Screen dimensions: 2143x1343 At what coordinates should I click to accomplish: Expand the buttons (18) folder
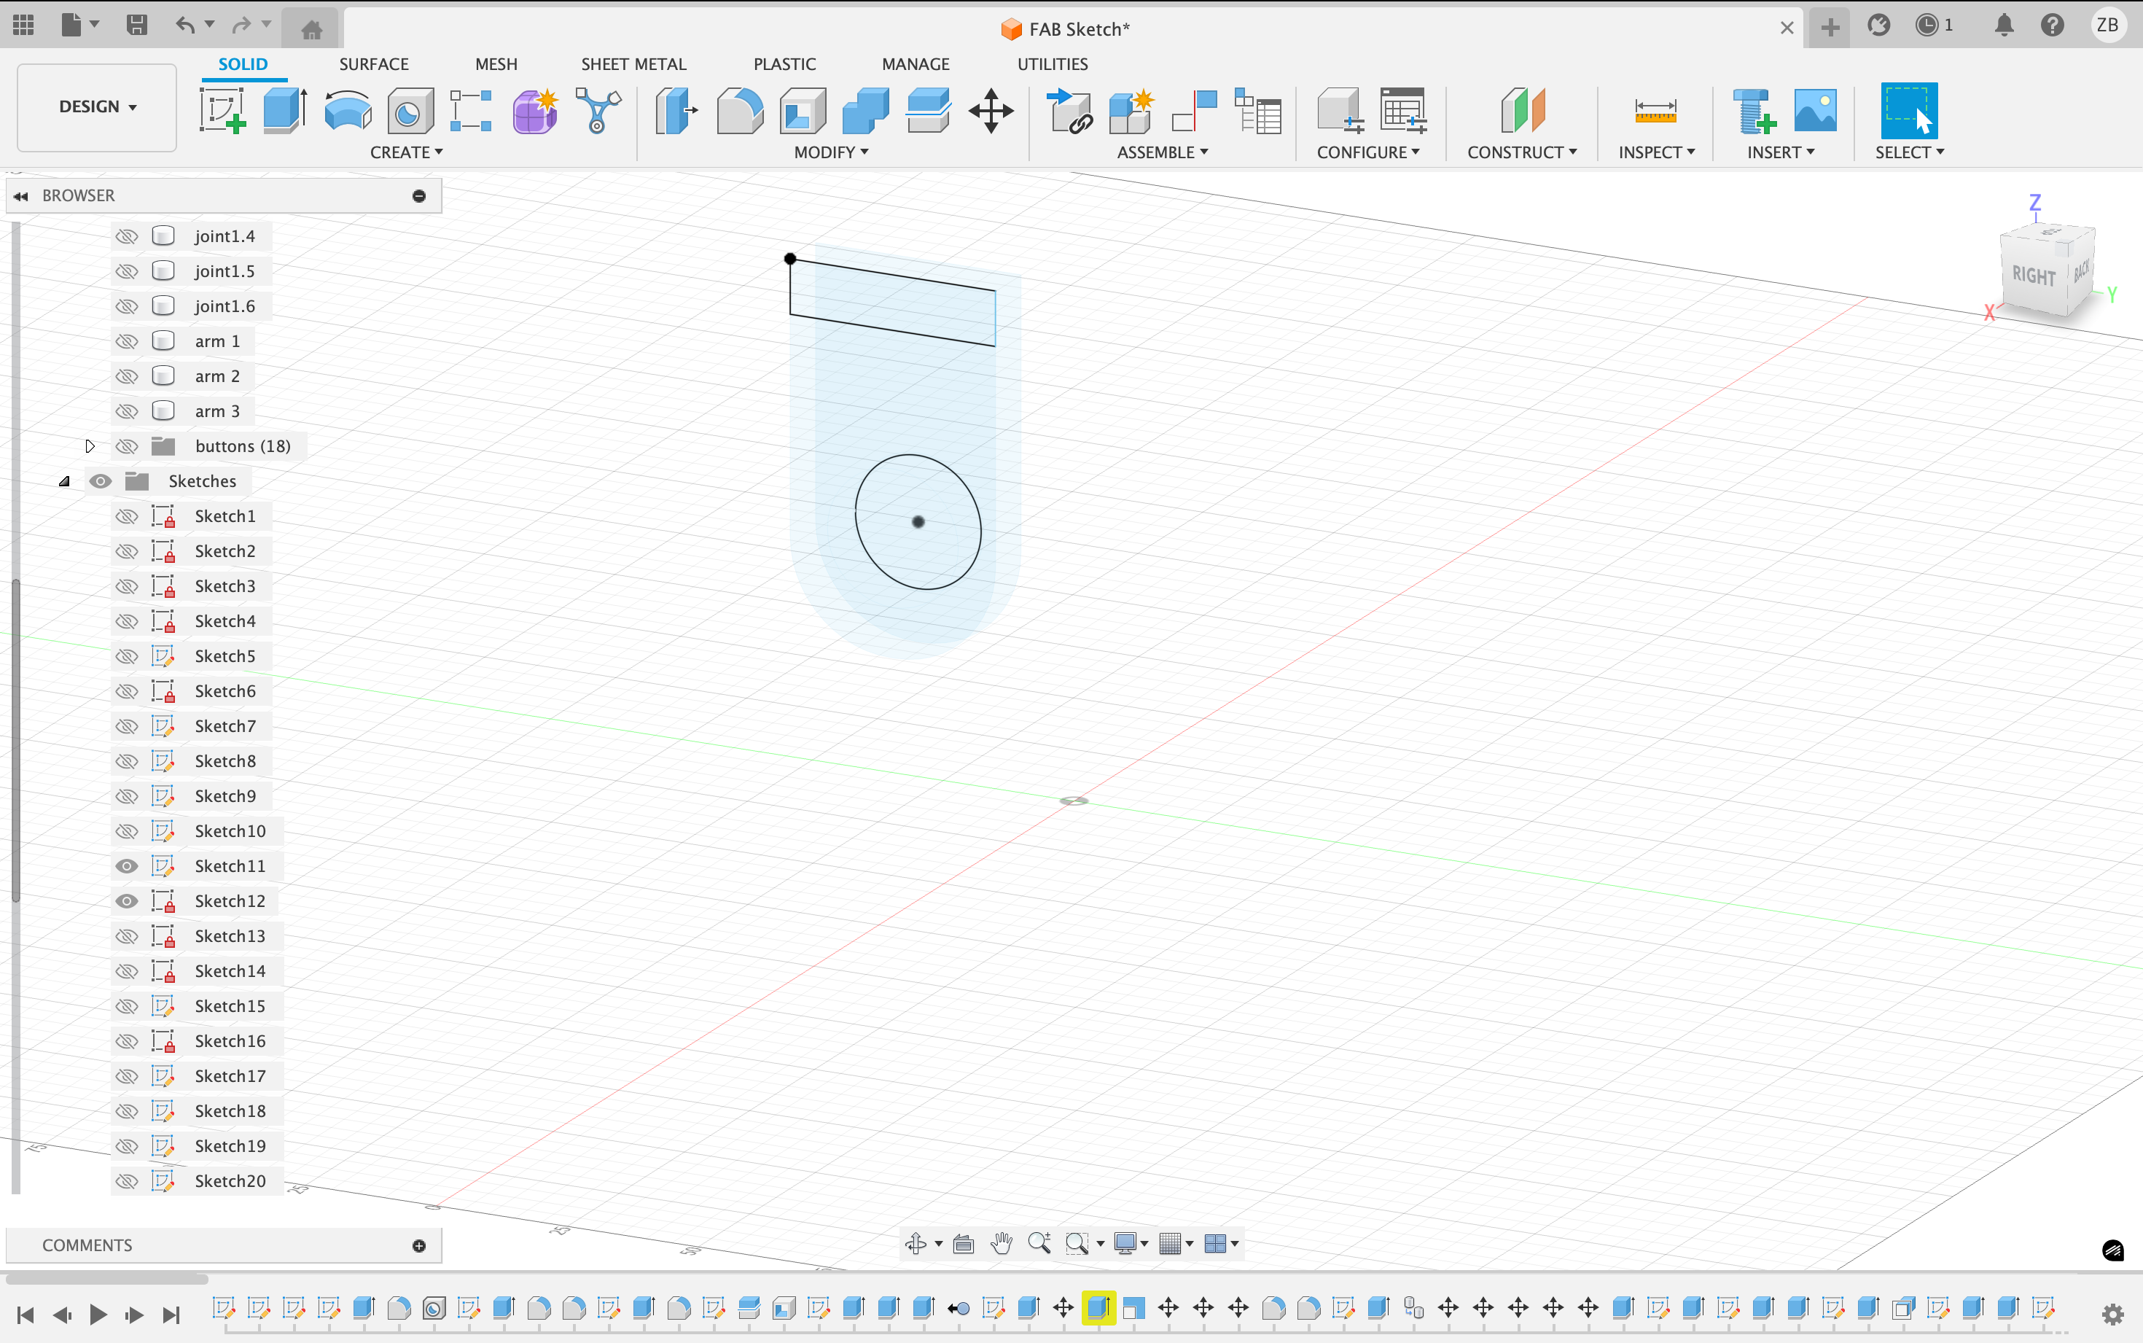point(90,446)
